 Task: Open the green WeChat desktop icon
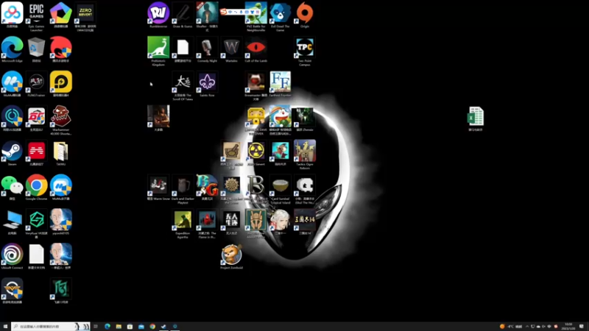point(12,185)
